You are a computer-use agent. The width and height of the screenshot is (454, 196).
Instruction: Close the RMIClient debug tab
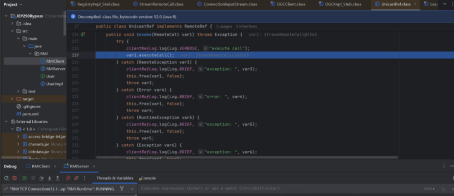56,166
